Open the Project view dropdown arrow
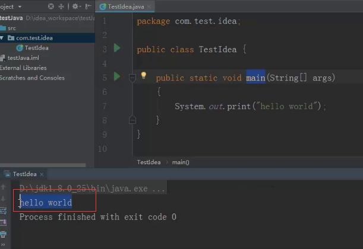This screenshot has height=249, width=363. pos(20,7)
